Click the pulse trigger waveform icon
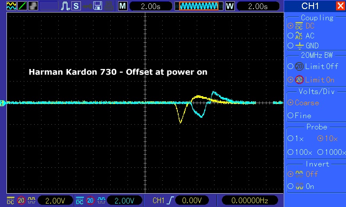346x207 pixels. 65,6
